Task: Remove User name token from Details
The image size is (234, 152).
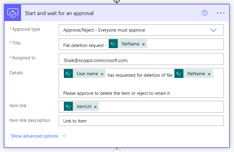Action: point(102,74)
